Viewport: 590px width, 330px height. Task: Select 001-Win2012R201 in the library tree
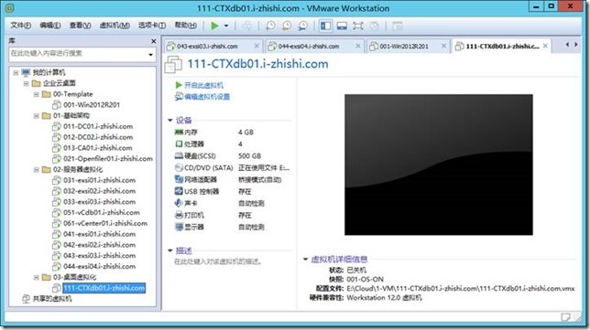[91, 105]
